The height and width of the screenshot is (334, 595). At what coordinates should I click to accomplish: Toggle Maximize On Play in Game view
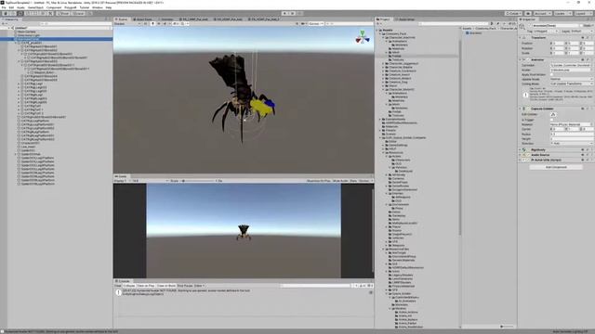click(318, 181)
